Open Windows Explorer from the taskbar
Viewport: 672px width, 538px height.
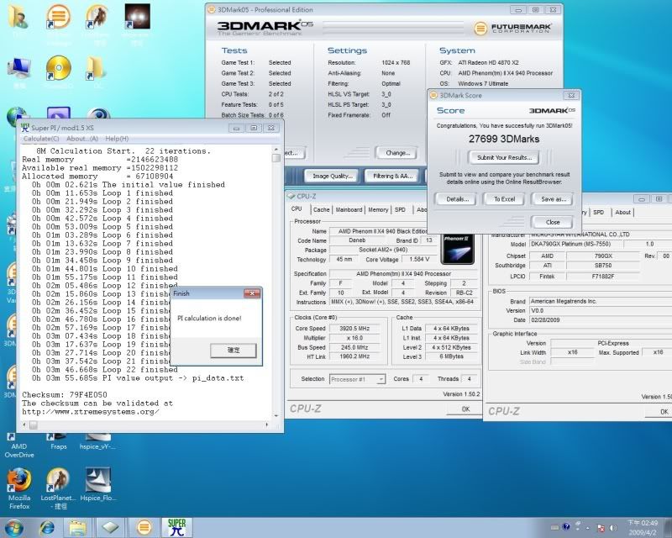tap(78, 528)
